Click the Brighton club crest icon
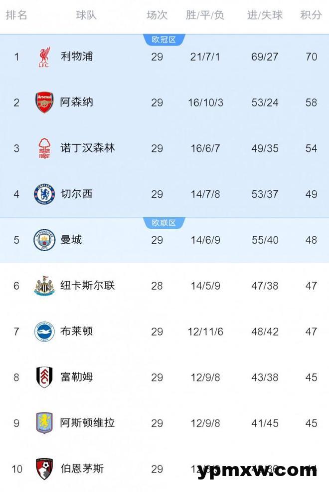Viewport: 329px width, 492px height. (x=44, y=331)
